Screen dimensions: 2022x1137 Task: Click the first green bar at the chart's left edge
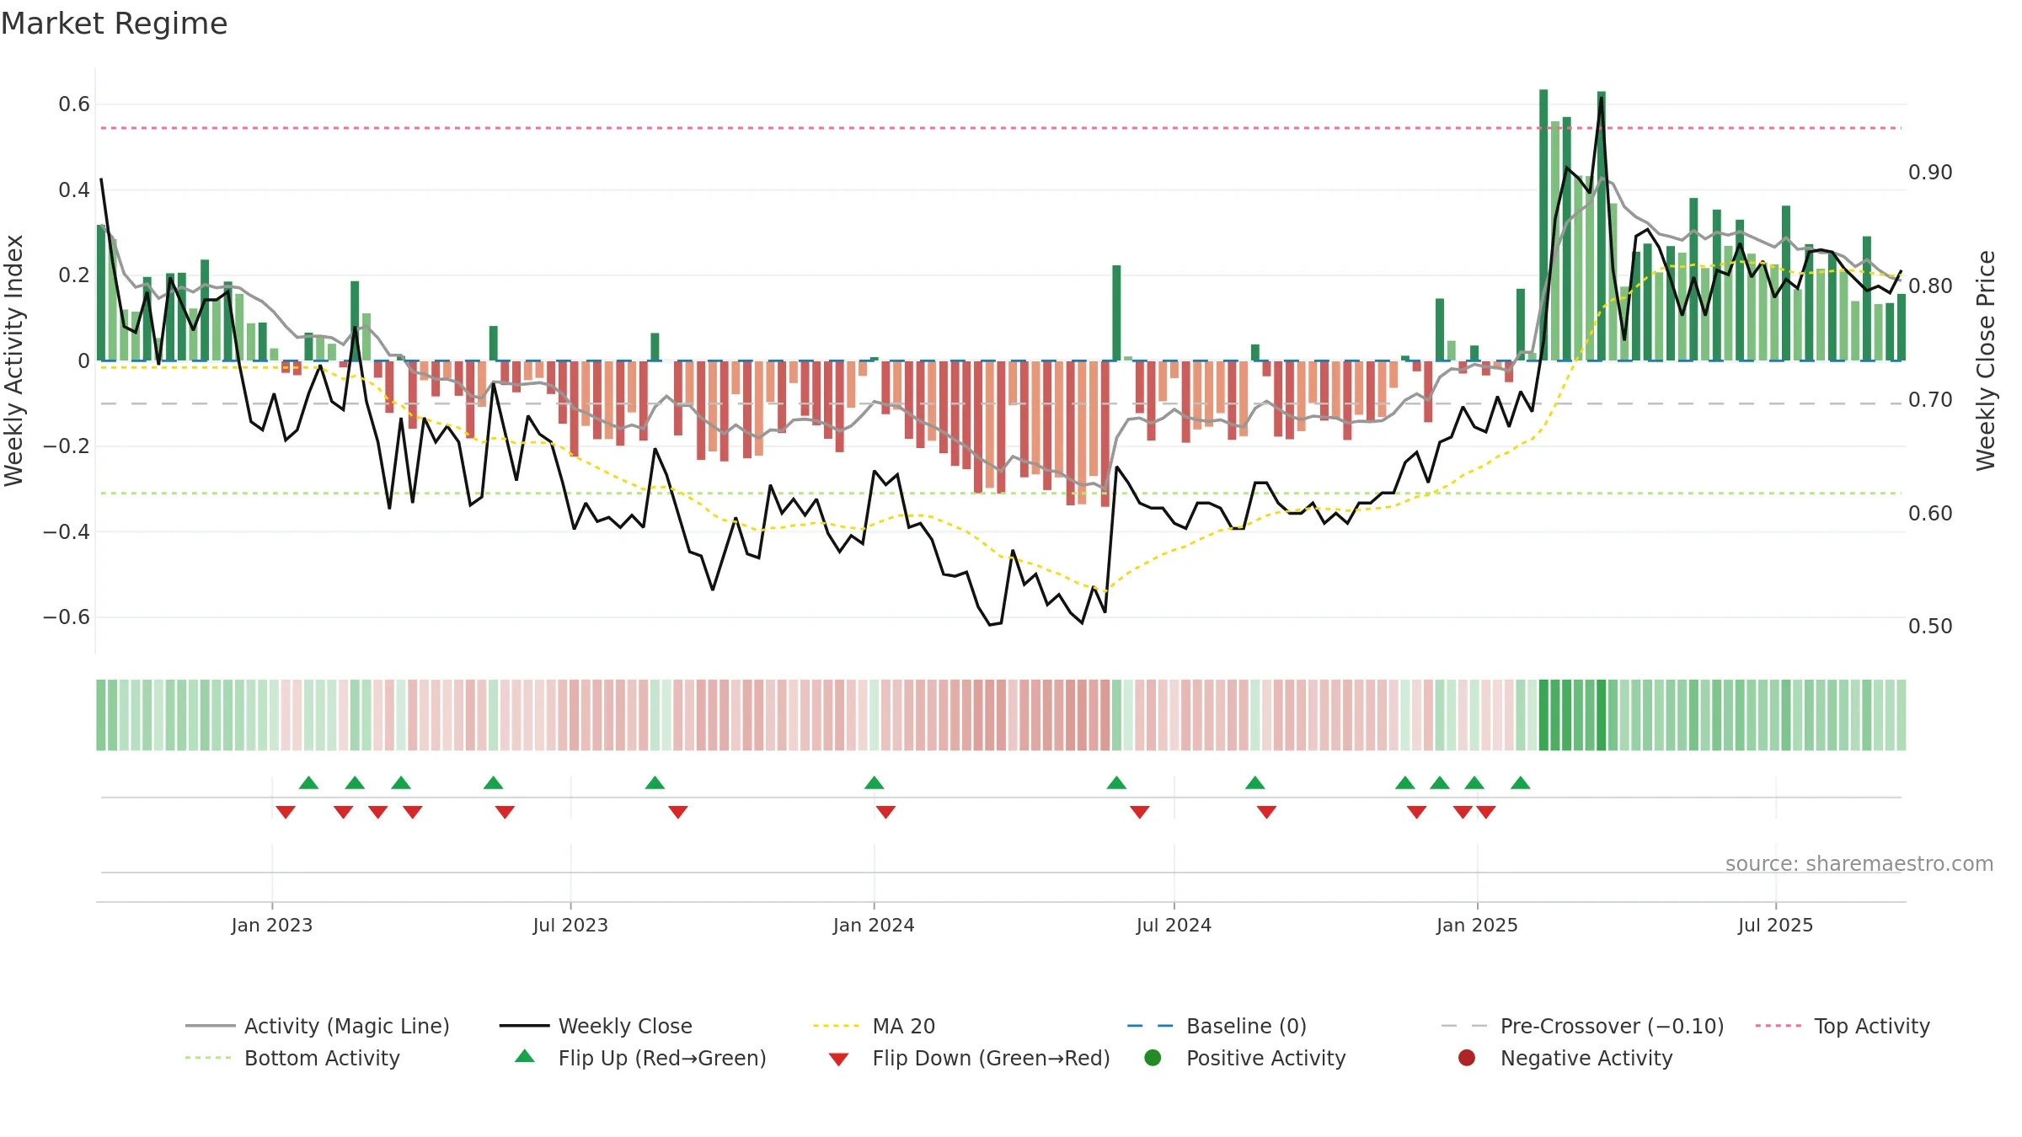101,293
